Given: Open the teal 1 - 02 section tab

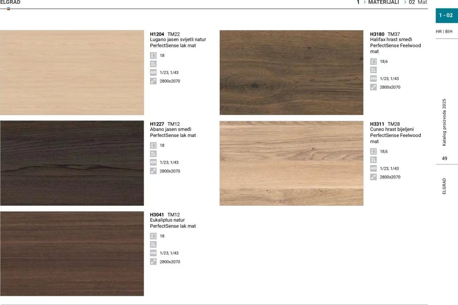Looking at the screenshot, I should tap(446, 15).
